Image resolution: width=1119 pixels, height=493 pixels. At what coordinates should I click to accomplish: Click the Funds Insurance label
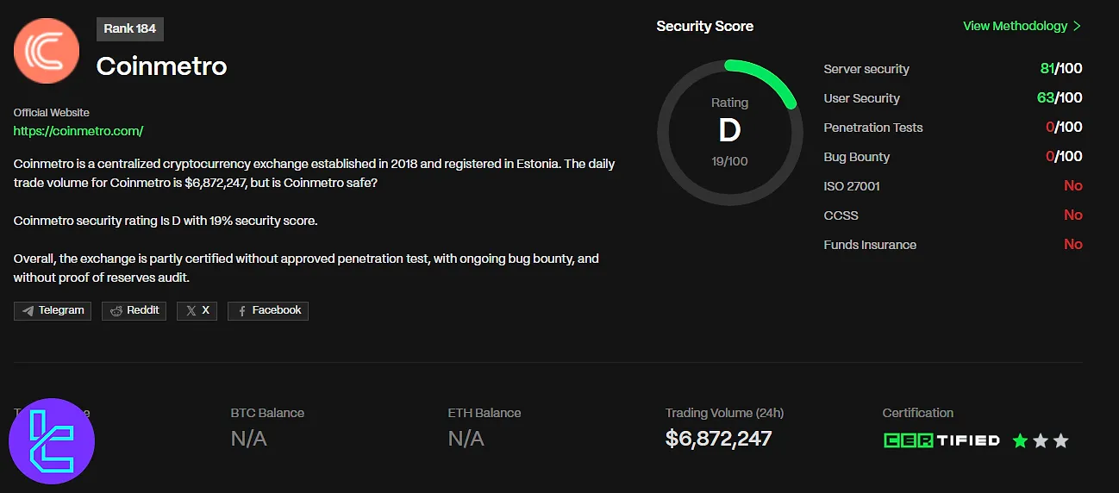(x=870, y=245)
